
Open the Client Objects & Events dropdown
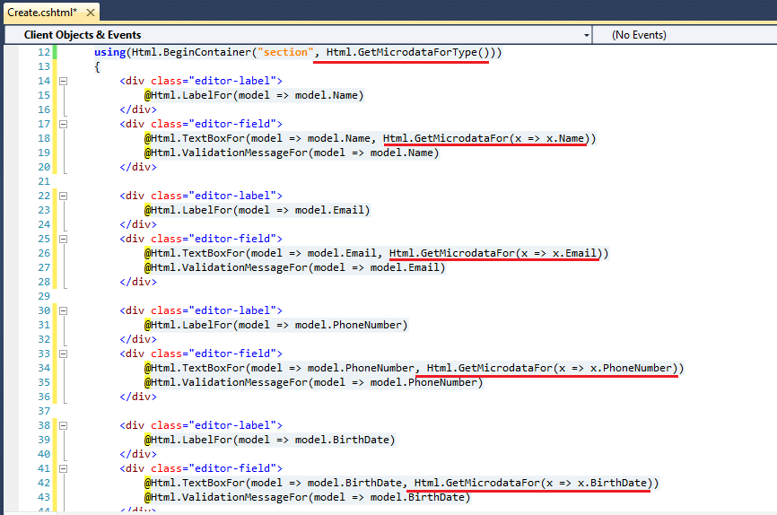[x=298, y=35]
